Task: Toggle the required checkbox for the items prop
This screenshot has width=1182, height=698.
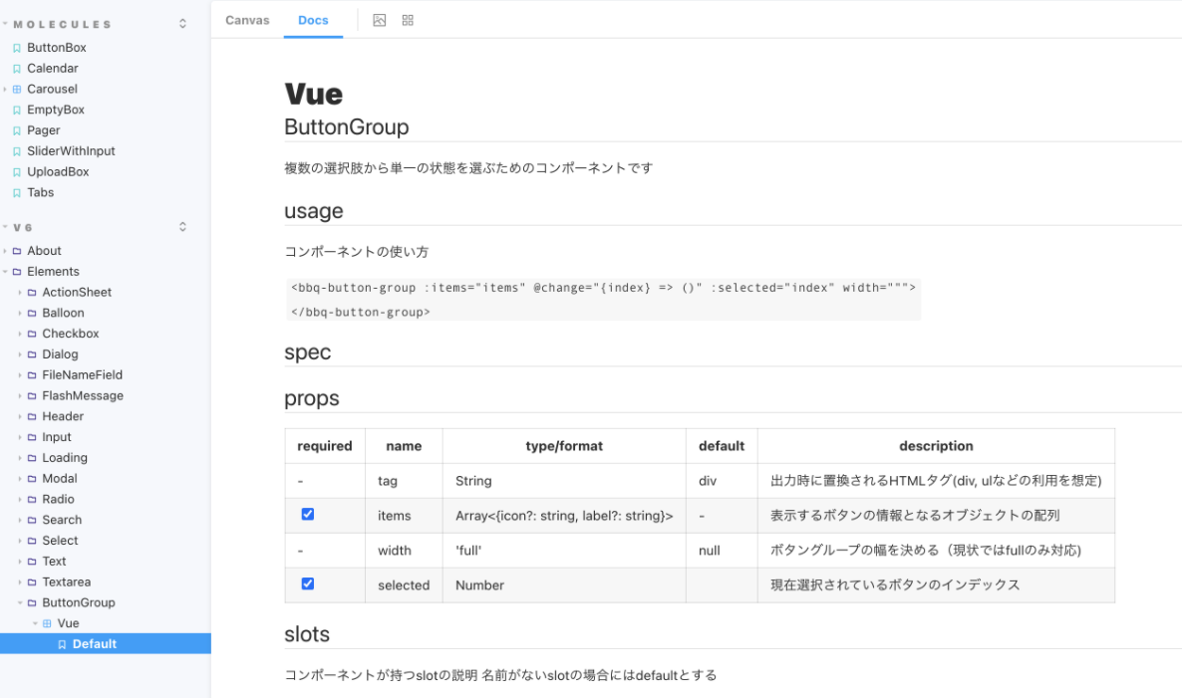Action: point(307,514)
